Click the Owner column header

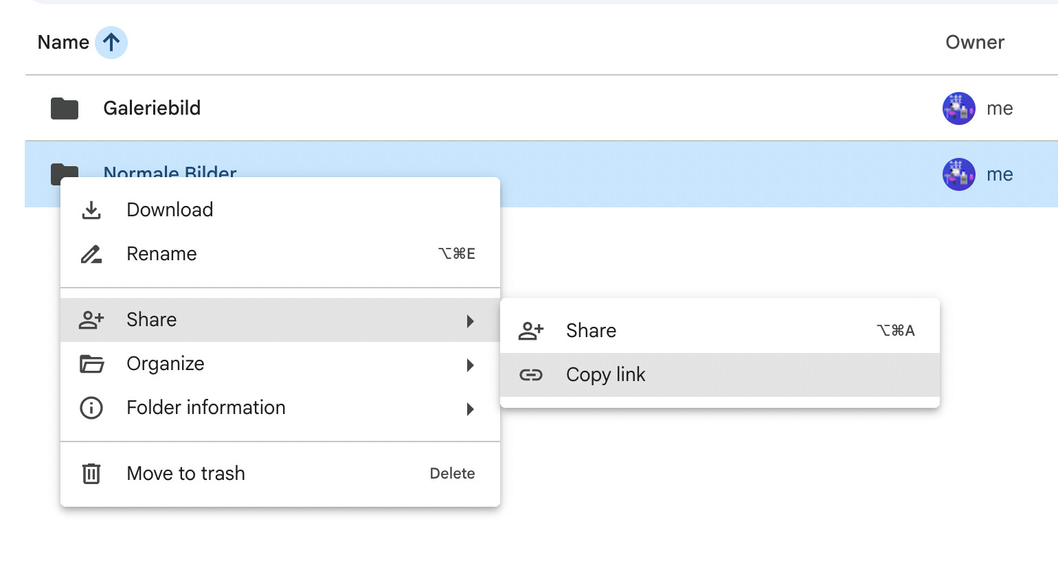(x=974, y=43)
